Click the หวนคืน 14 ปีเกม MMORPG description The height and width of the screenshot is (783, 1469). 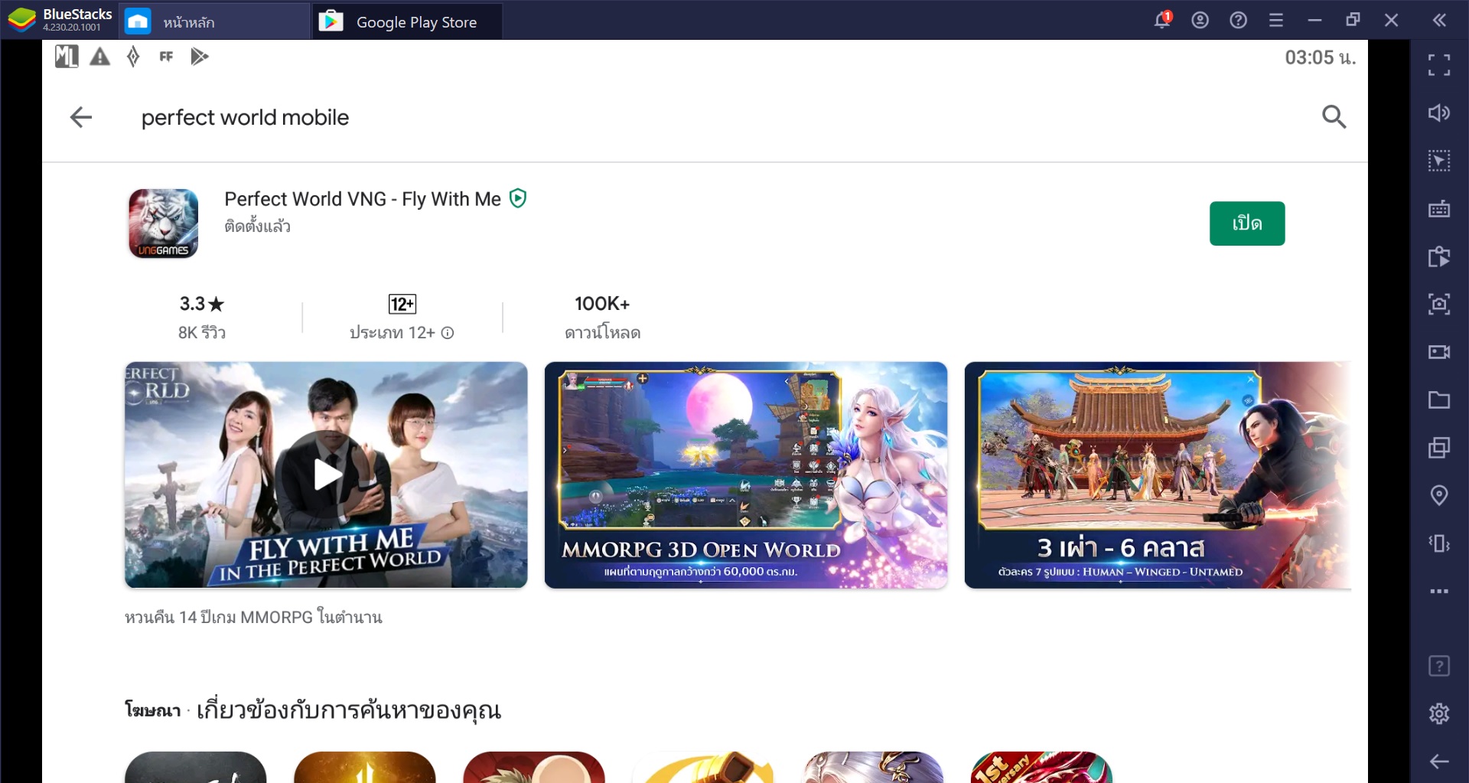253,617
